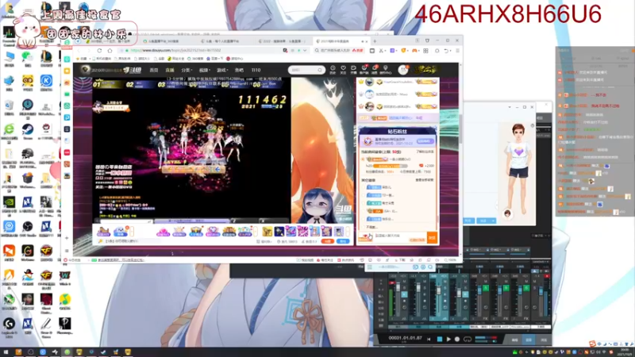
Task: Solo mixer channel 1
Action: click(x=405, y=288)
